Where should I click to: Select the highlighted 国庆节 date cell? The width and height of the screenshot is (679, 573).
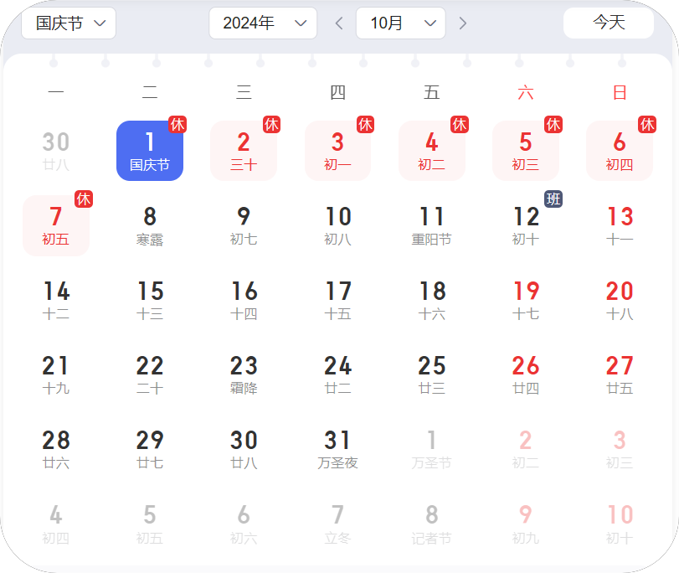[149, 151]
